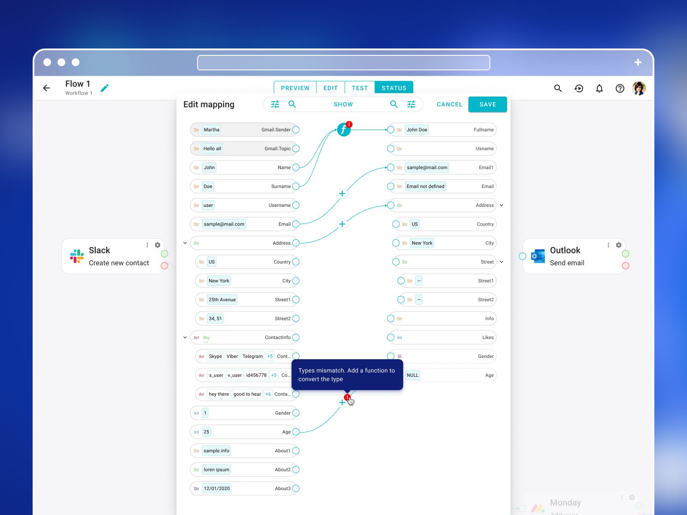The width and height of the screenshot is (687, 515).
Task: Click the edit pencil next to Flow 1
Action: (x=104, y=88)
